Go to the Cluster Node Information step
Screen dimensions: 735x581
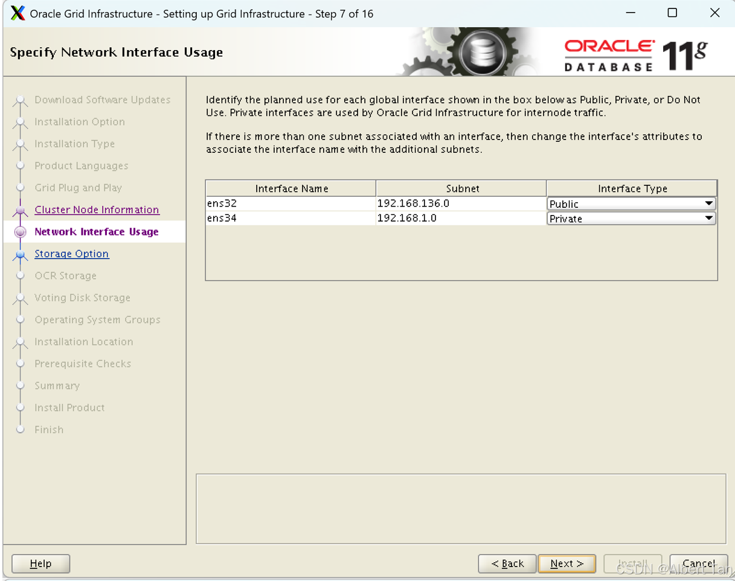coord(97,210)
